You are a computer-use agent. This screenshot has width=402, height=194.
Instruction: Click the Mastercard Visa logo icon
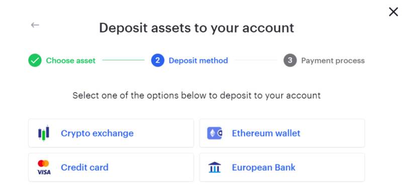tap(44, 167)
